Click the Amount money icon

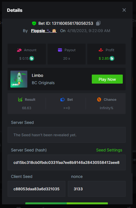click(x=19, y=50)
